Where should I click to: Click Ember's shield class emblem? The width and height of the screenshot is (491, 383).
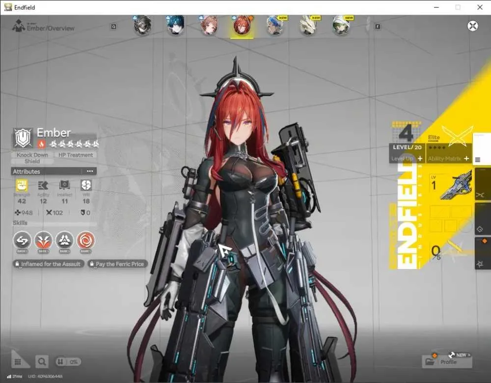(23, 138)
